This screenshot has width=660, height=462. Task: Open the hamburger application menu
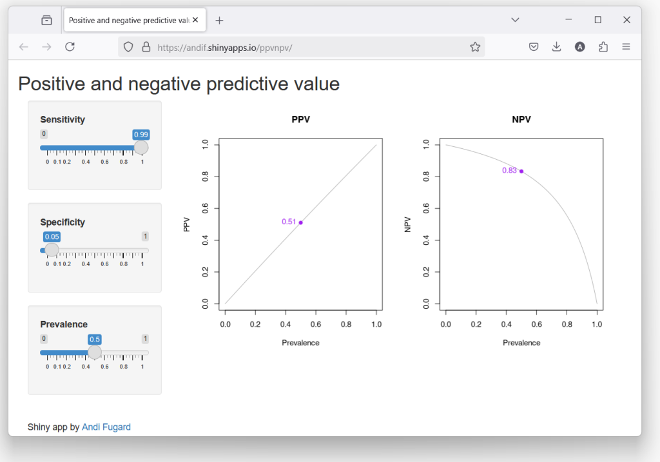[626, 46]
